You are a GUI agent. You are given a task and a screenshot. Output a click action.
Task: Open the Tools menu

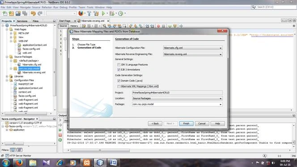click(x=90, y=8)
